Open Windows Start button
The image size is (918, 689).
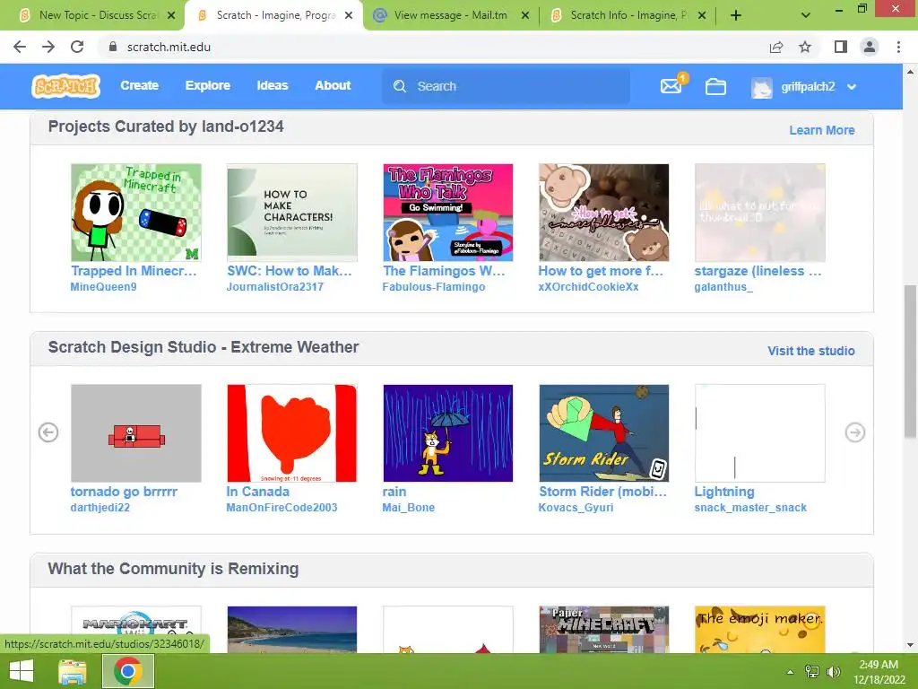tap(22, 671)
